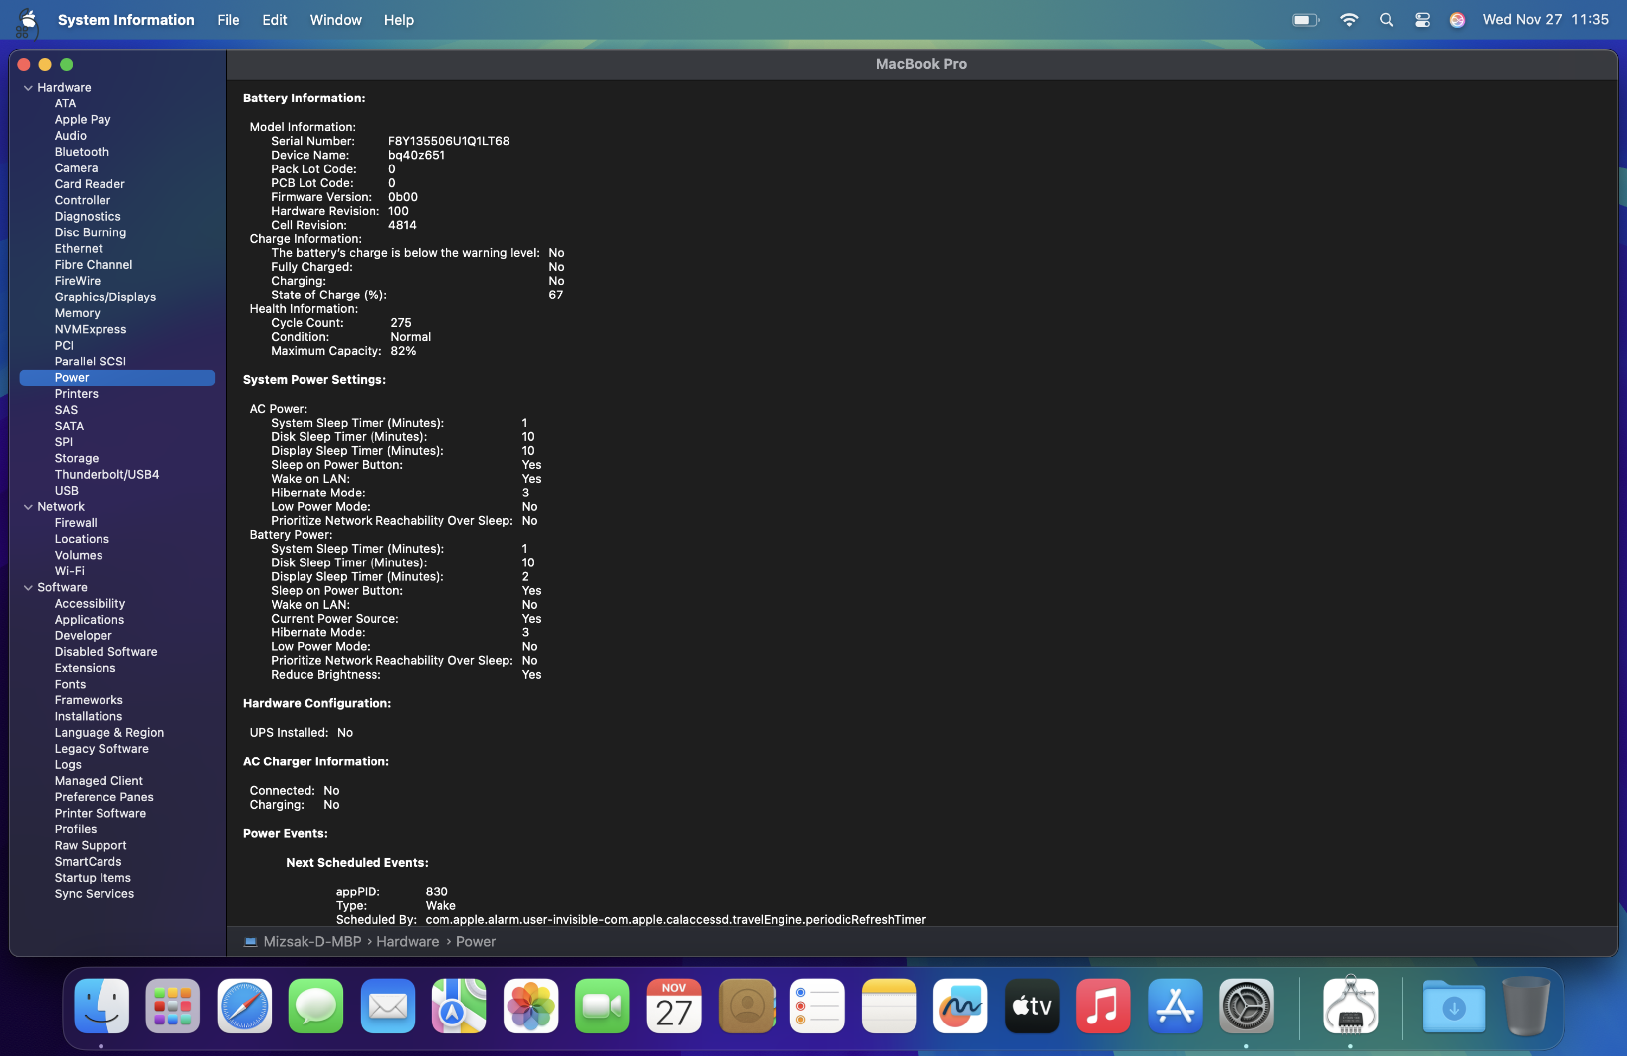This screenshot has height=1056, width=1627.
Task: Open the System Information app menu
Action: (126, 20)
